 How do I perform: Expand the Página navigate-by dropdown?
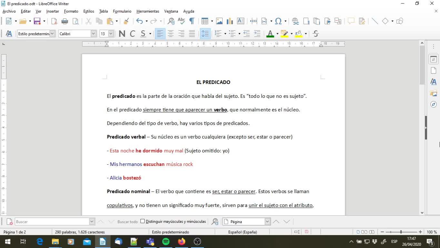267,222
